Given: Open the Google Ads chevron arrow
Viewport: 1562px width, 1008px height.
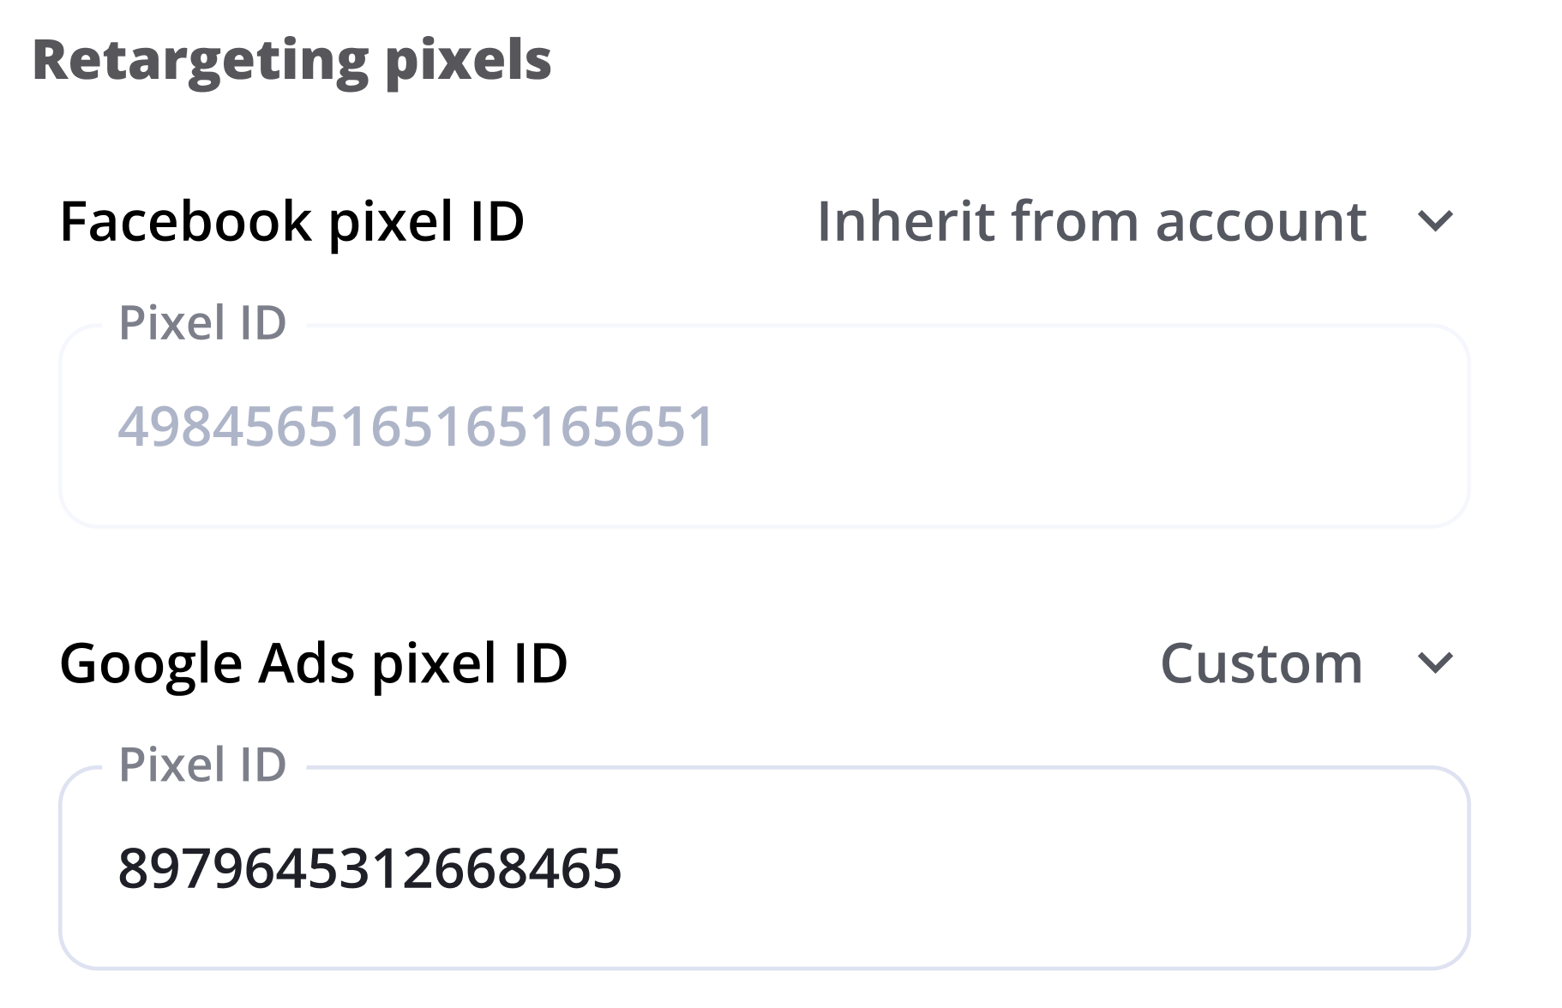Looking at the screenshot, I should click(x=1435, y=663).
